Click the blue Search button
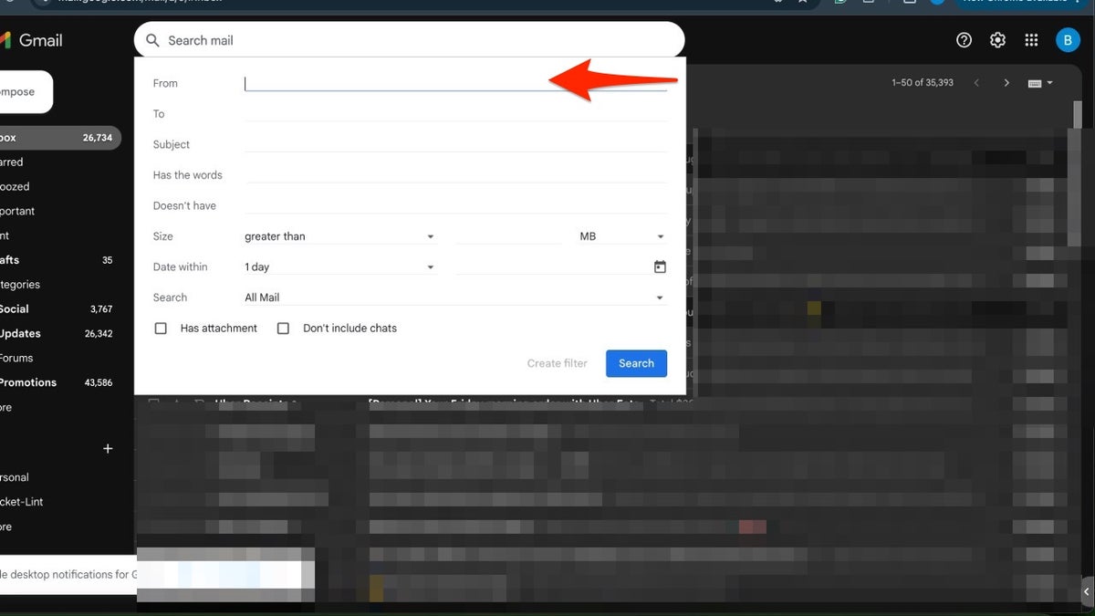 click(x=636, y=363)
